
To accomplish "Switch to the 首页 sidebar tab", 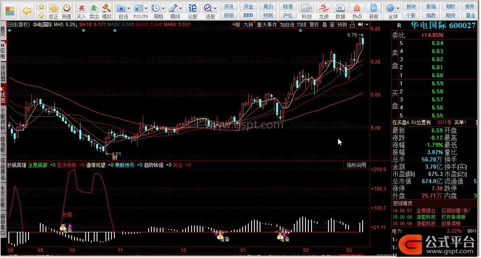I will click(x=3, y=32).
